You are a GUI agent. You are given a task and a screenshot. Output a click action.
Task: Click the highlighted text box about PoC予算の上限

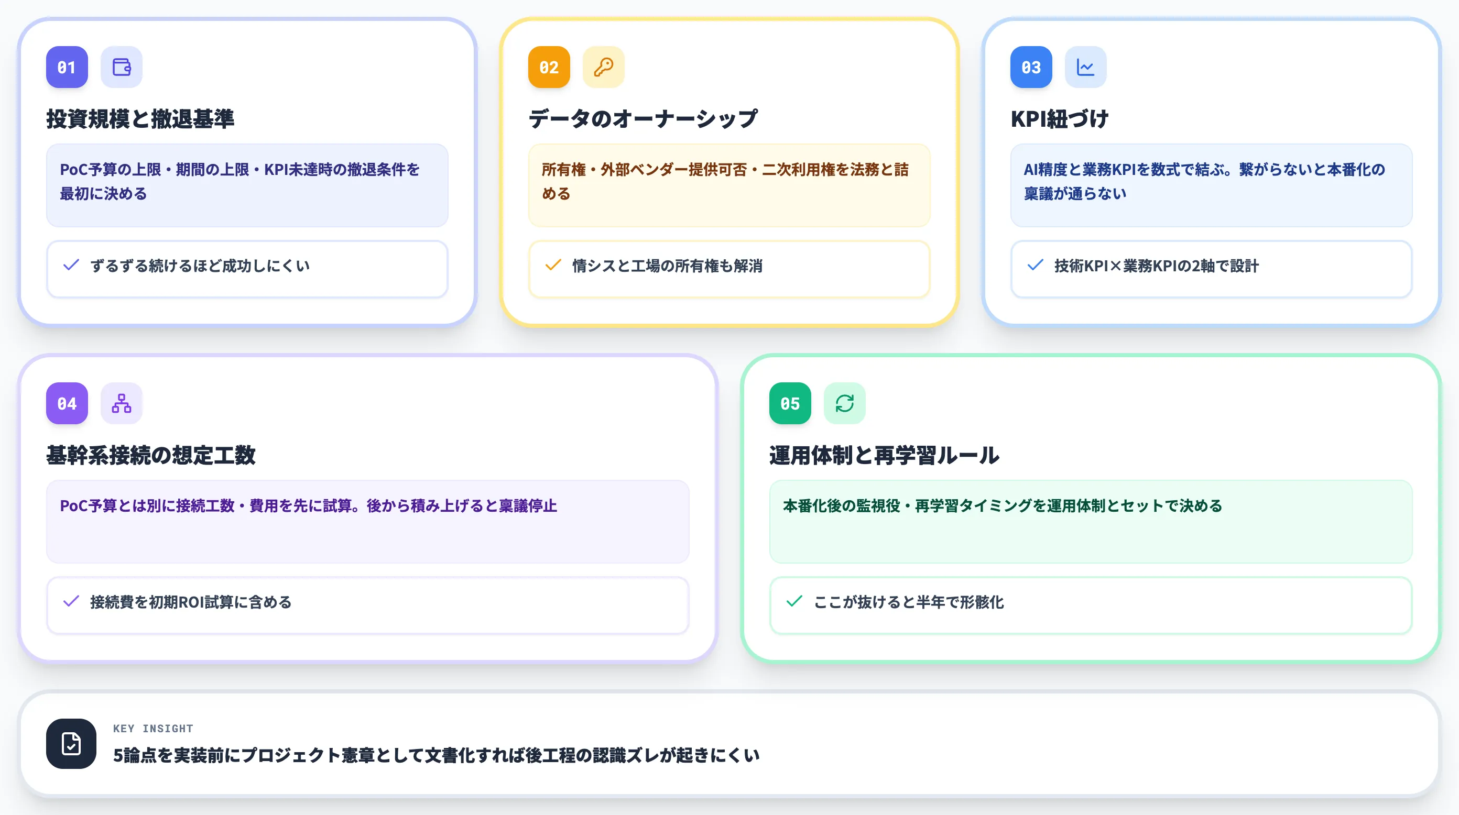pos(247,185)
